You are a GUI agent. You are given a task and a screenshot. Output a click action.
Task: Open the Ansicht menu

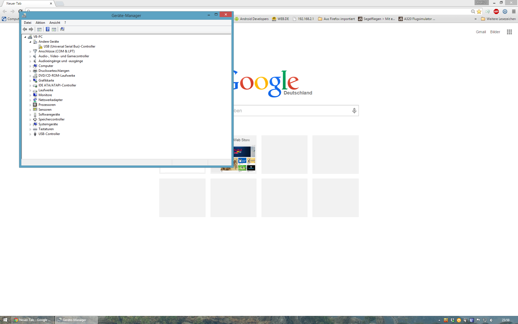tap(54, 23)
